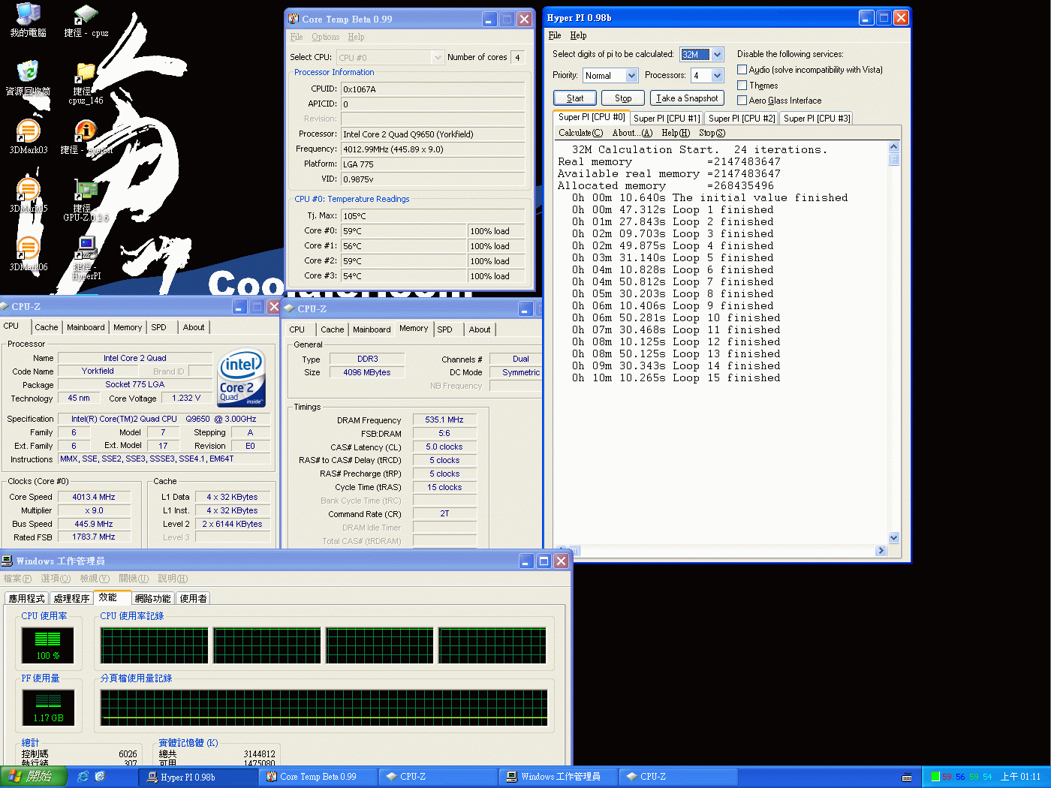This screenshot has height=788, width=1051.
Task: Open the My Computer desktop icon
Action: click(28, 17)
